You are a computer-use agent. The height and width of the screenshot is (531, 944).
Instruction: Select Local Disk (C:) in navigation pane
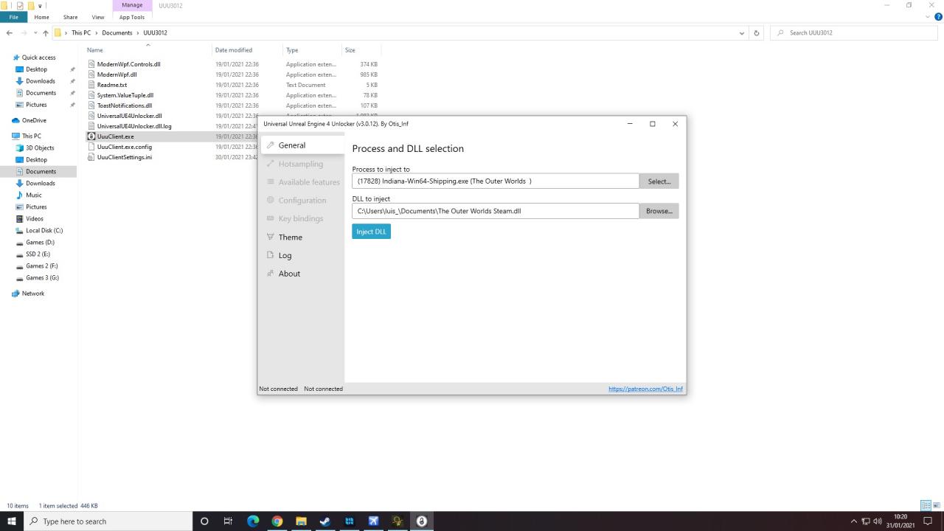(44, 231)
